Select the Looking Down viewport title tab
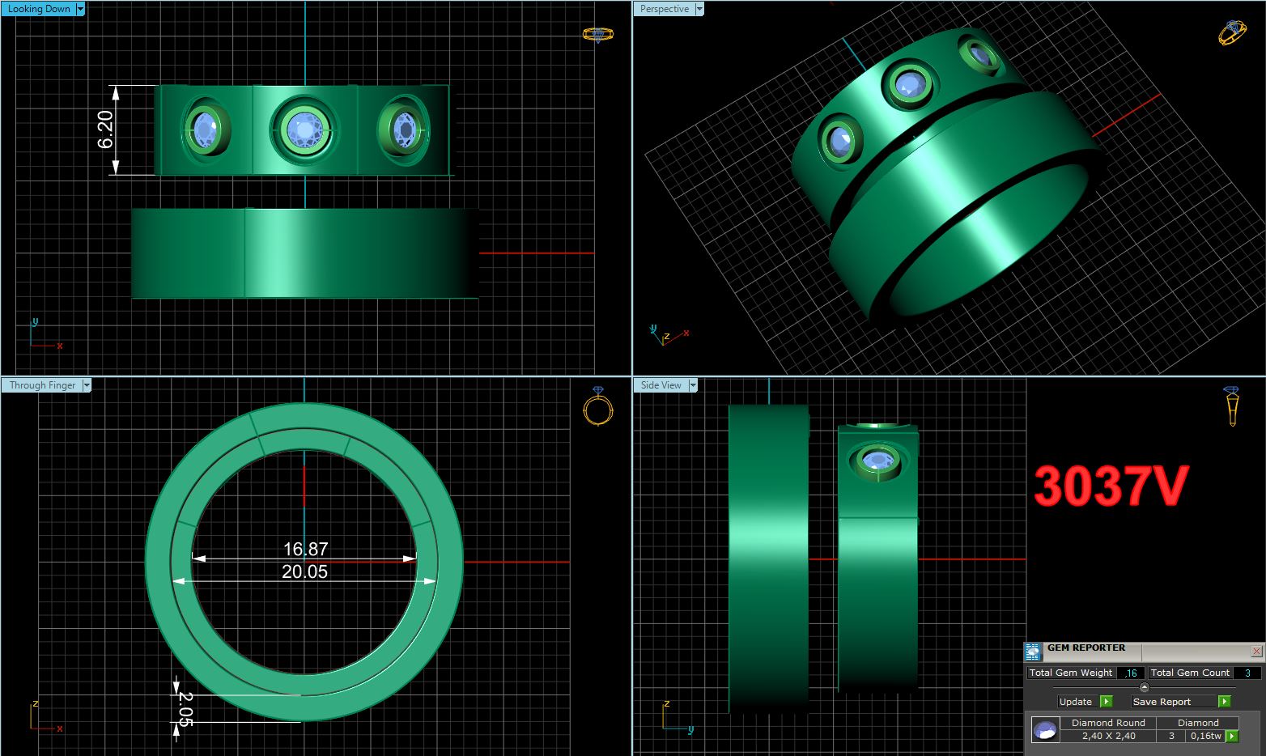The width and height of the screenshot is (1266, 756). coord(38,9)
